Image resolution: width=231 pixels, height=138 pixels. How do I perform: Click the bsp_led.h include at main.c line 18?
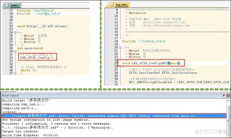pyautogui.click(x=39, y=14)
